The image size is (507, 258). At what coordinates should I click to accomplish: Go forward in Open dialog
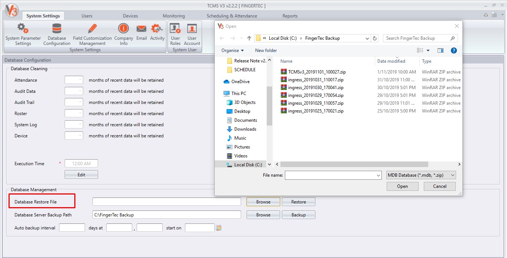coord(232,38)
